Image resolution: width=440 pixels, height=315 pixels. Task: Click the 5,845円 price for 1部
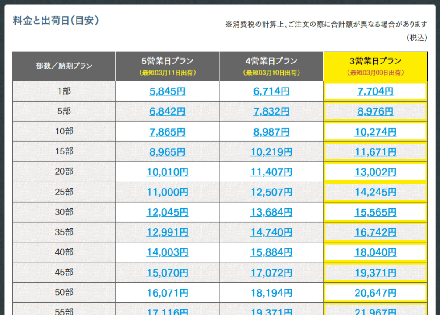167,91
